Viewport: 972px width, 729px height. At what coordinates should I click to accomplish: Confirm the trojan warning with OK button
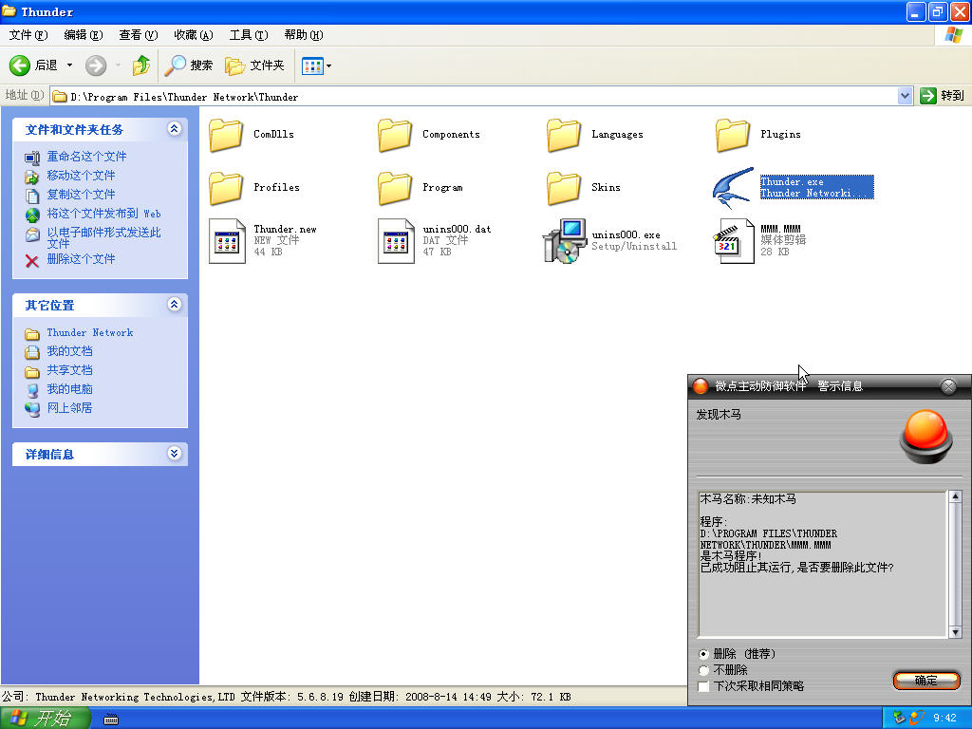[x=925, y=681]
